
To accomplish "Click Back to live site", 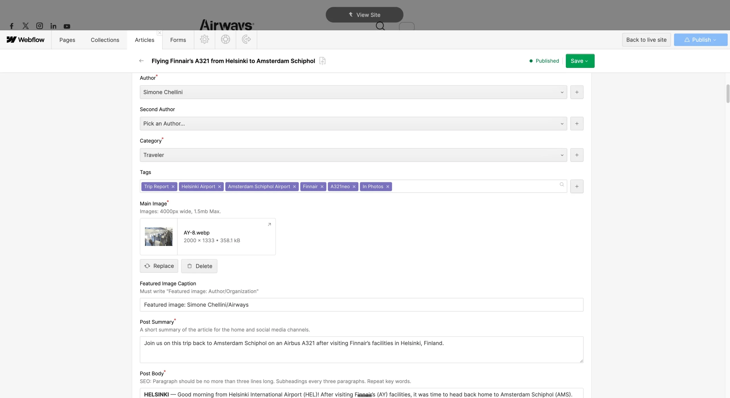I will (x=646, y=40).
